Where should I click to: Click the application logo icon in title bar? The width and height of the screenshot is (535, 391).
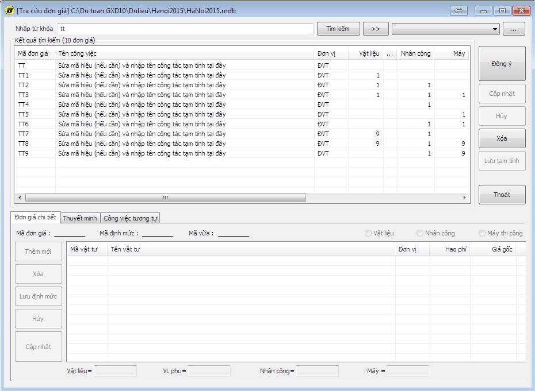(9, 11)
